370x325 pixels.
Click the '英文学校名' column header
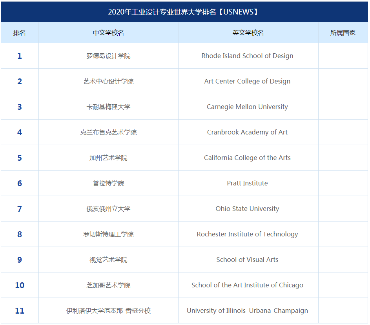tap(248, 33)
